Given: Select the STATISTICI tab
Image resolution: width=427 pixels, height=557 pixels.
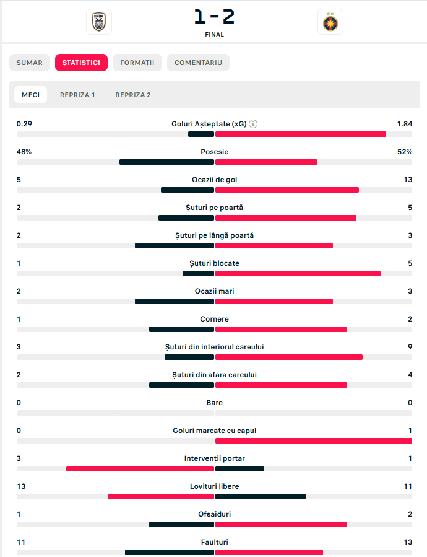Looking at the screenshot, I should 81,63.
